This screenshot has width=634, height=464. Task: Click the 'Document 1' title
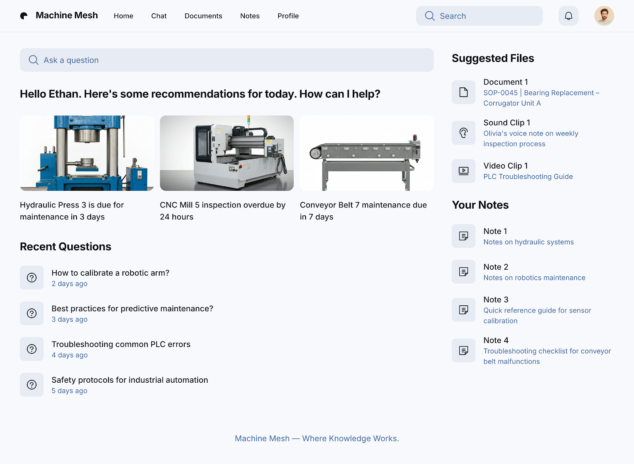pos(506,82)
